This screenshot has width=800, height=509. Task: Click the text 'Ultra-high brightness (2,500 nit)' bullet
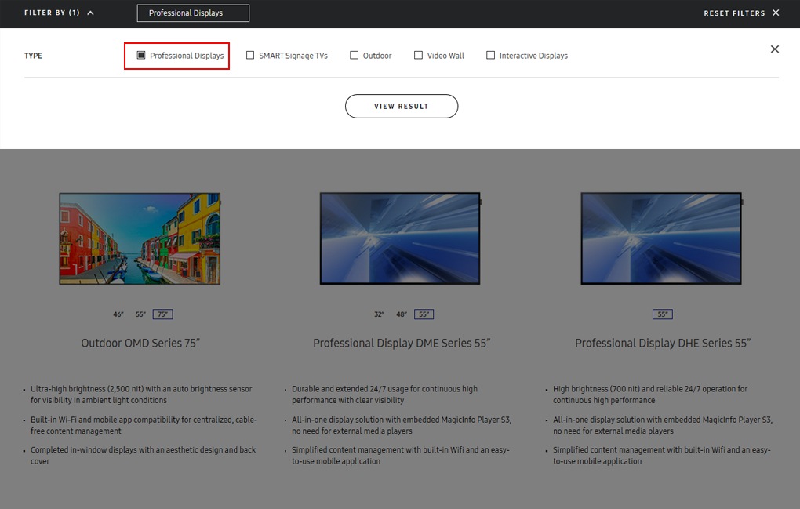click(141, 394)
